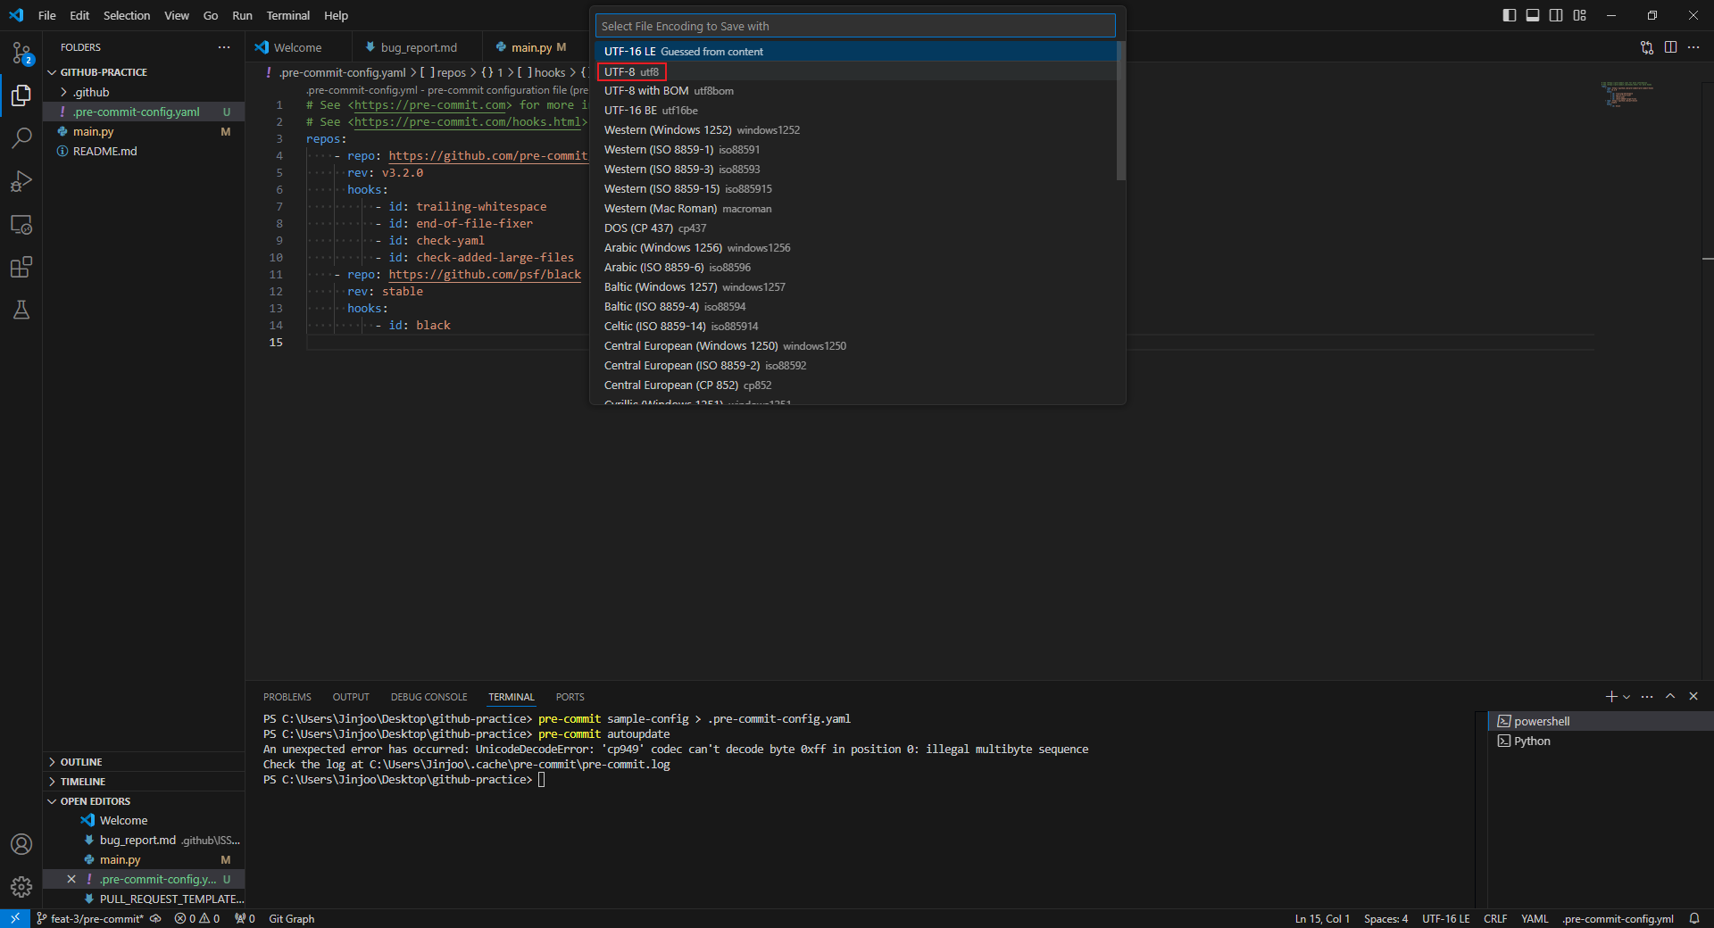Click the remote window indicator in status bar

coord(15,918)
